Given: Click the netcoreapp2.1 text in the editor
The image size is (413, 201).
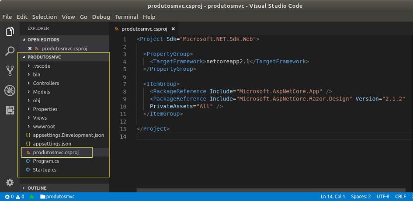Looking at the screenshot, I should (x=228, y=62).
